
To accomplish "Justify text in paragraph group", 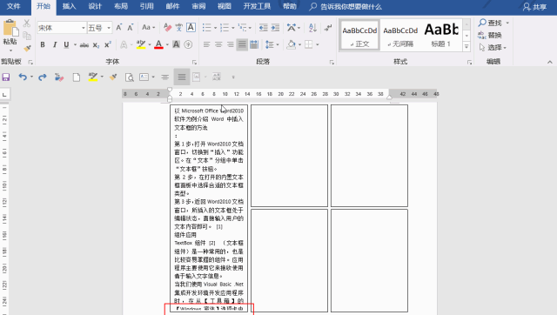I will coord(242,44).
